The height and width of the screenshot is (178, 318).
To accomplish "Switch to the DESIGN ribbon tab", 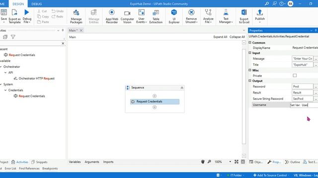I will coord(18,4).
